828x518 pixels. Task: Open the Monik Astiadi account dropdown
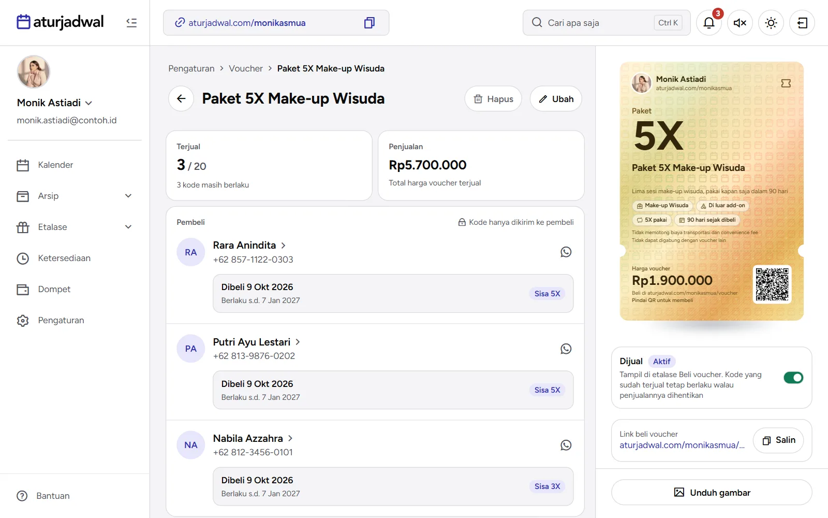(55, 103)
